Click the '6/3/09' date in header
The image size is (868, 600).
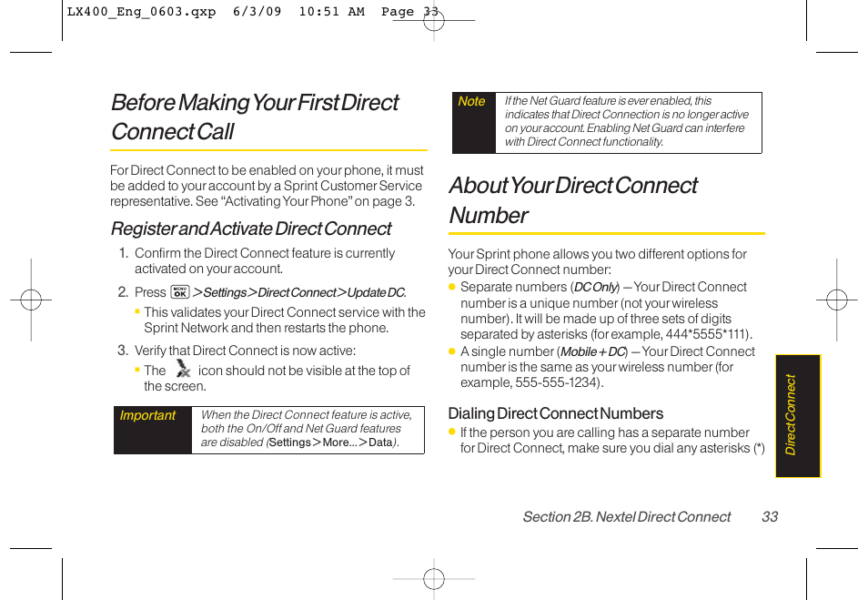coord(257,12)
